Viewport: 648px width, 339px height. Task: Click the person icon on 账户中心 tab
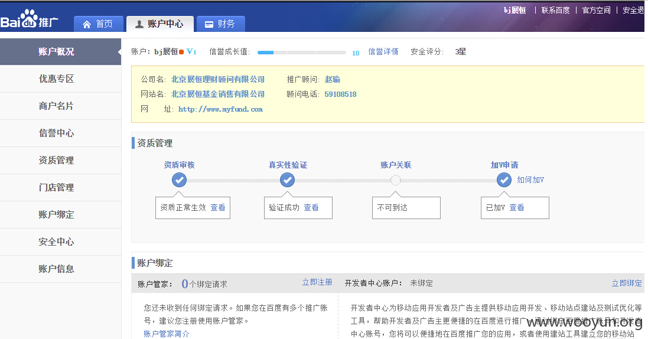(x=139, y=24)
